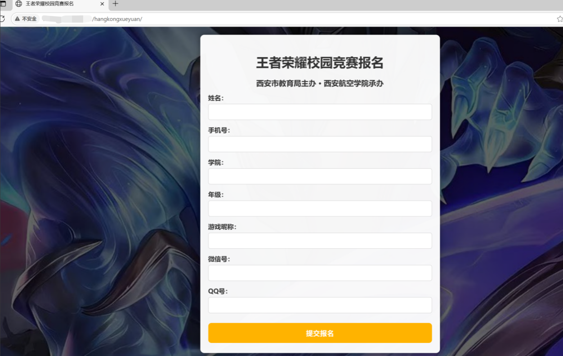Screen dimensions: 563x356
Task: Click the 西安市教育局主办 subtitle text
Action: [x=286, y=84]
